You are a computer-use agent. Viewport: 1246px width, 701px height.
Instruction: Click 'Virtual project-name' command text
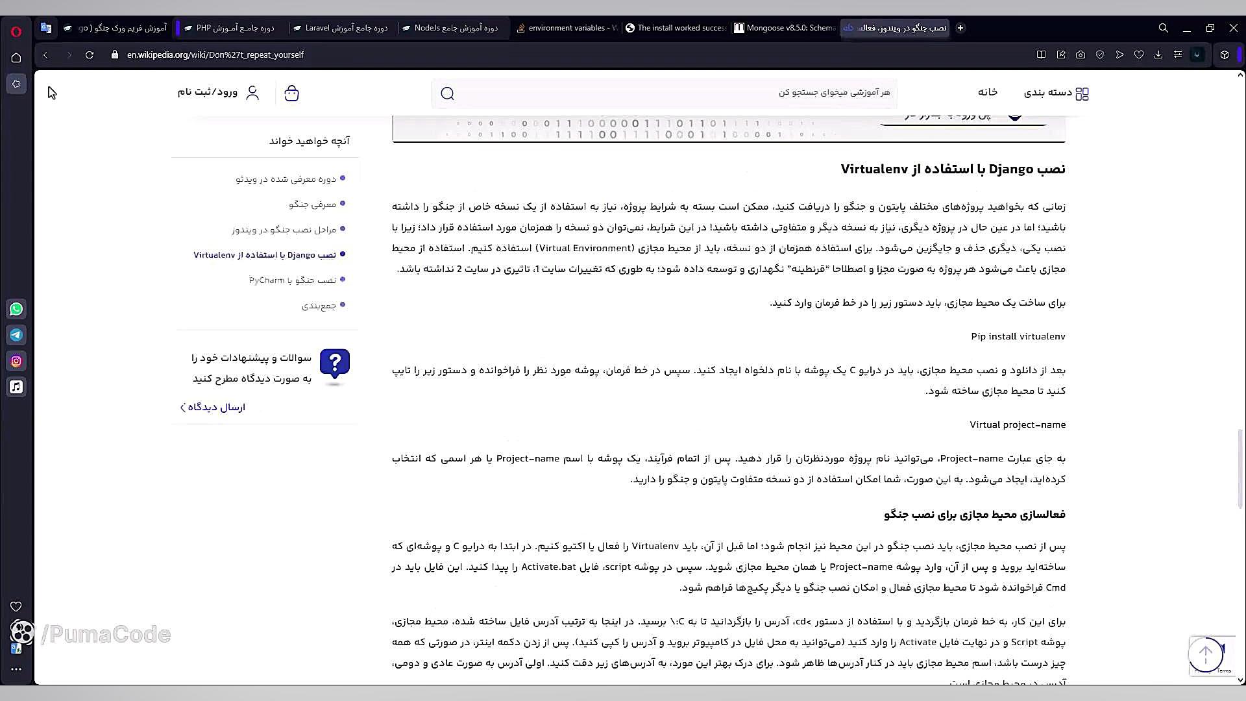pos(1018,424)
